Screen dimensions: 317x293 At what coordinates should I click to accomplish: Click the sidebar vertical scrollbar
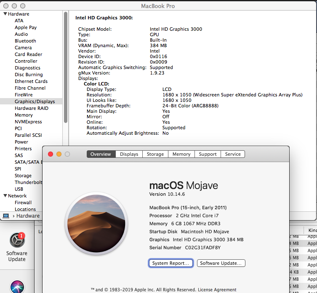click(x=66, y=67)
